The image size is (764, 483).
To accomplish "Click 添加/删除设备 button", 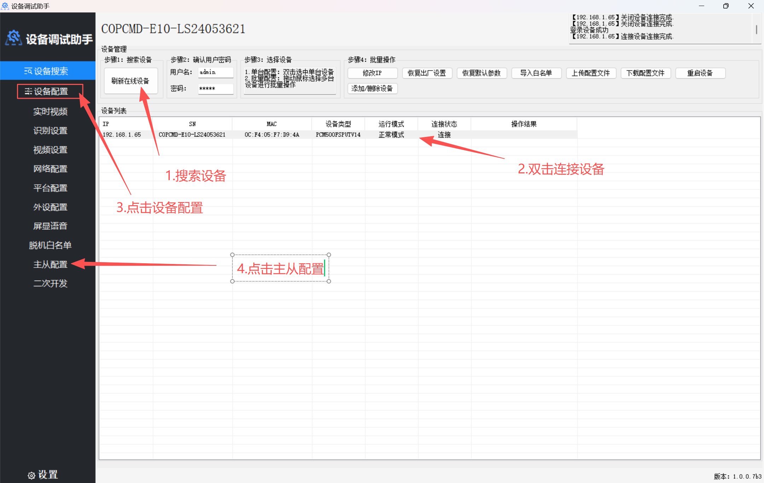I will click(372, 88).
